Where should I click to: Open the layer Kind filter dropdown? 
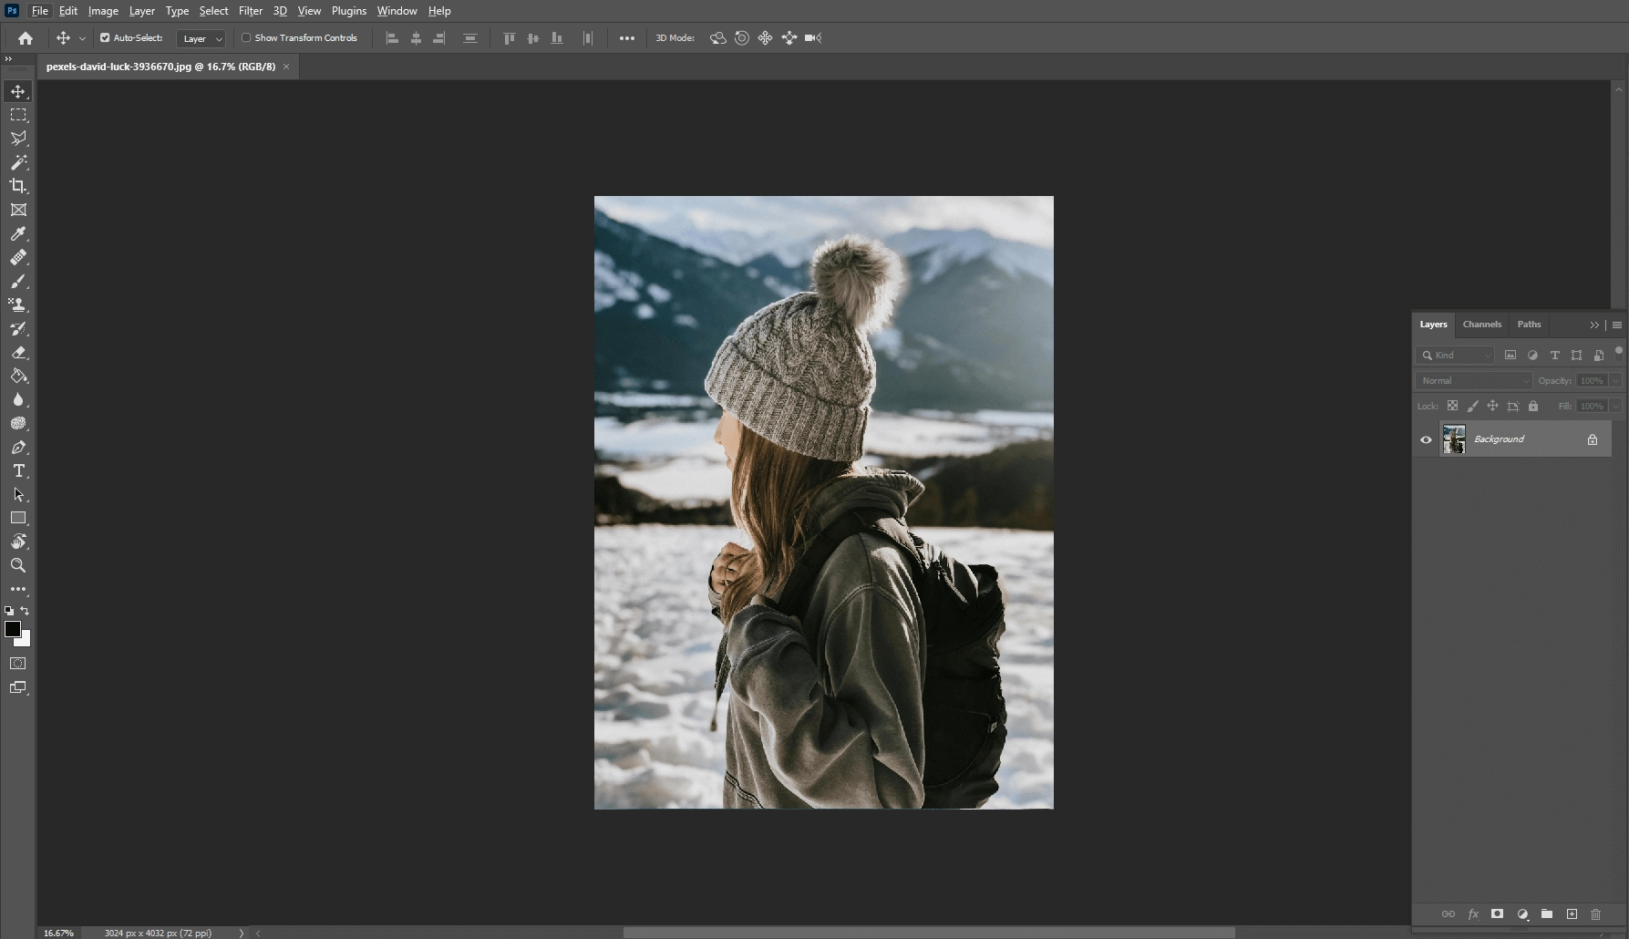[x=1456, y=355]
